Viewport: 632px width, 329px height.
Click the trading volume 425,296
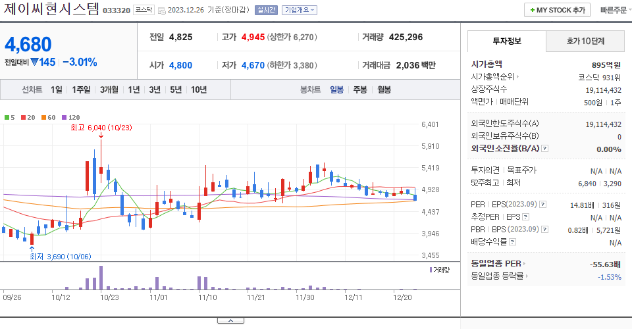406,37
